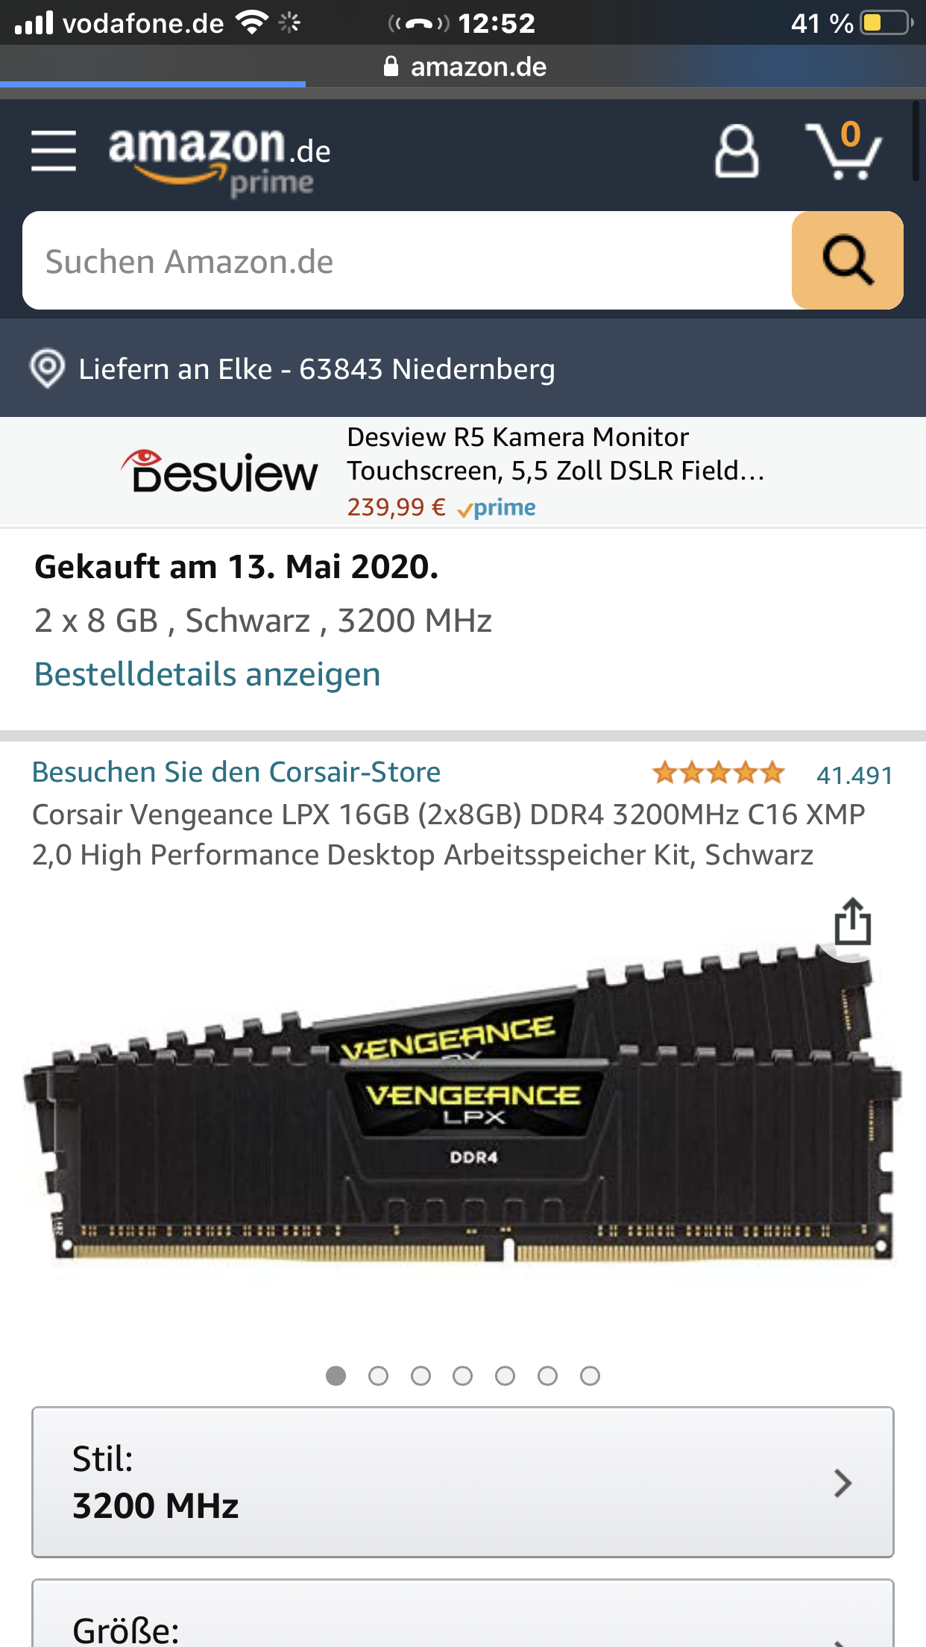The width and height of the screenshot is (926, 1647).
Task: Focus the Suchen Amazon.de search field
Action: tap(407, 260)
